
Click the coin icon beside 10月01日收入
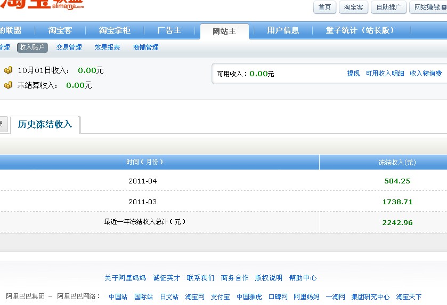pyautogui.click(x=9, y=70)
